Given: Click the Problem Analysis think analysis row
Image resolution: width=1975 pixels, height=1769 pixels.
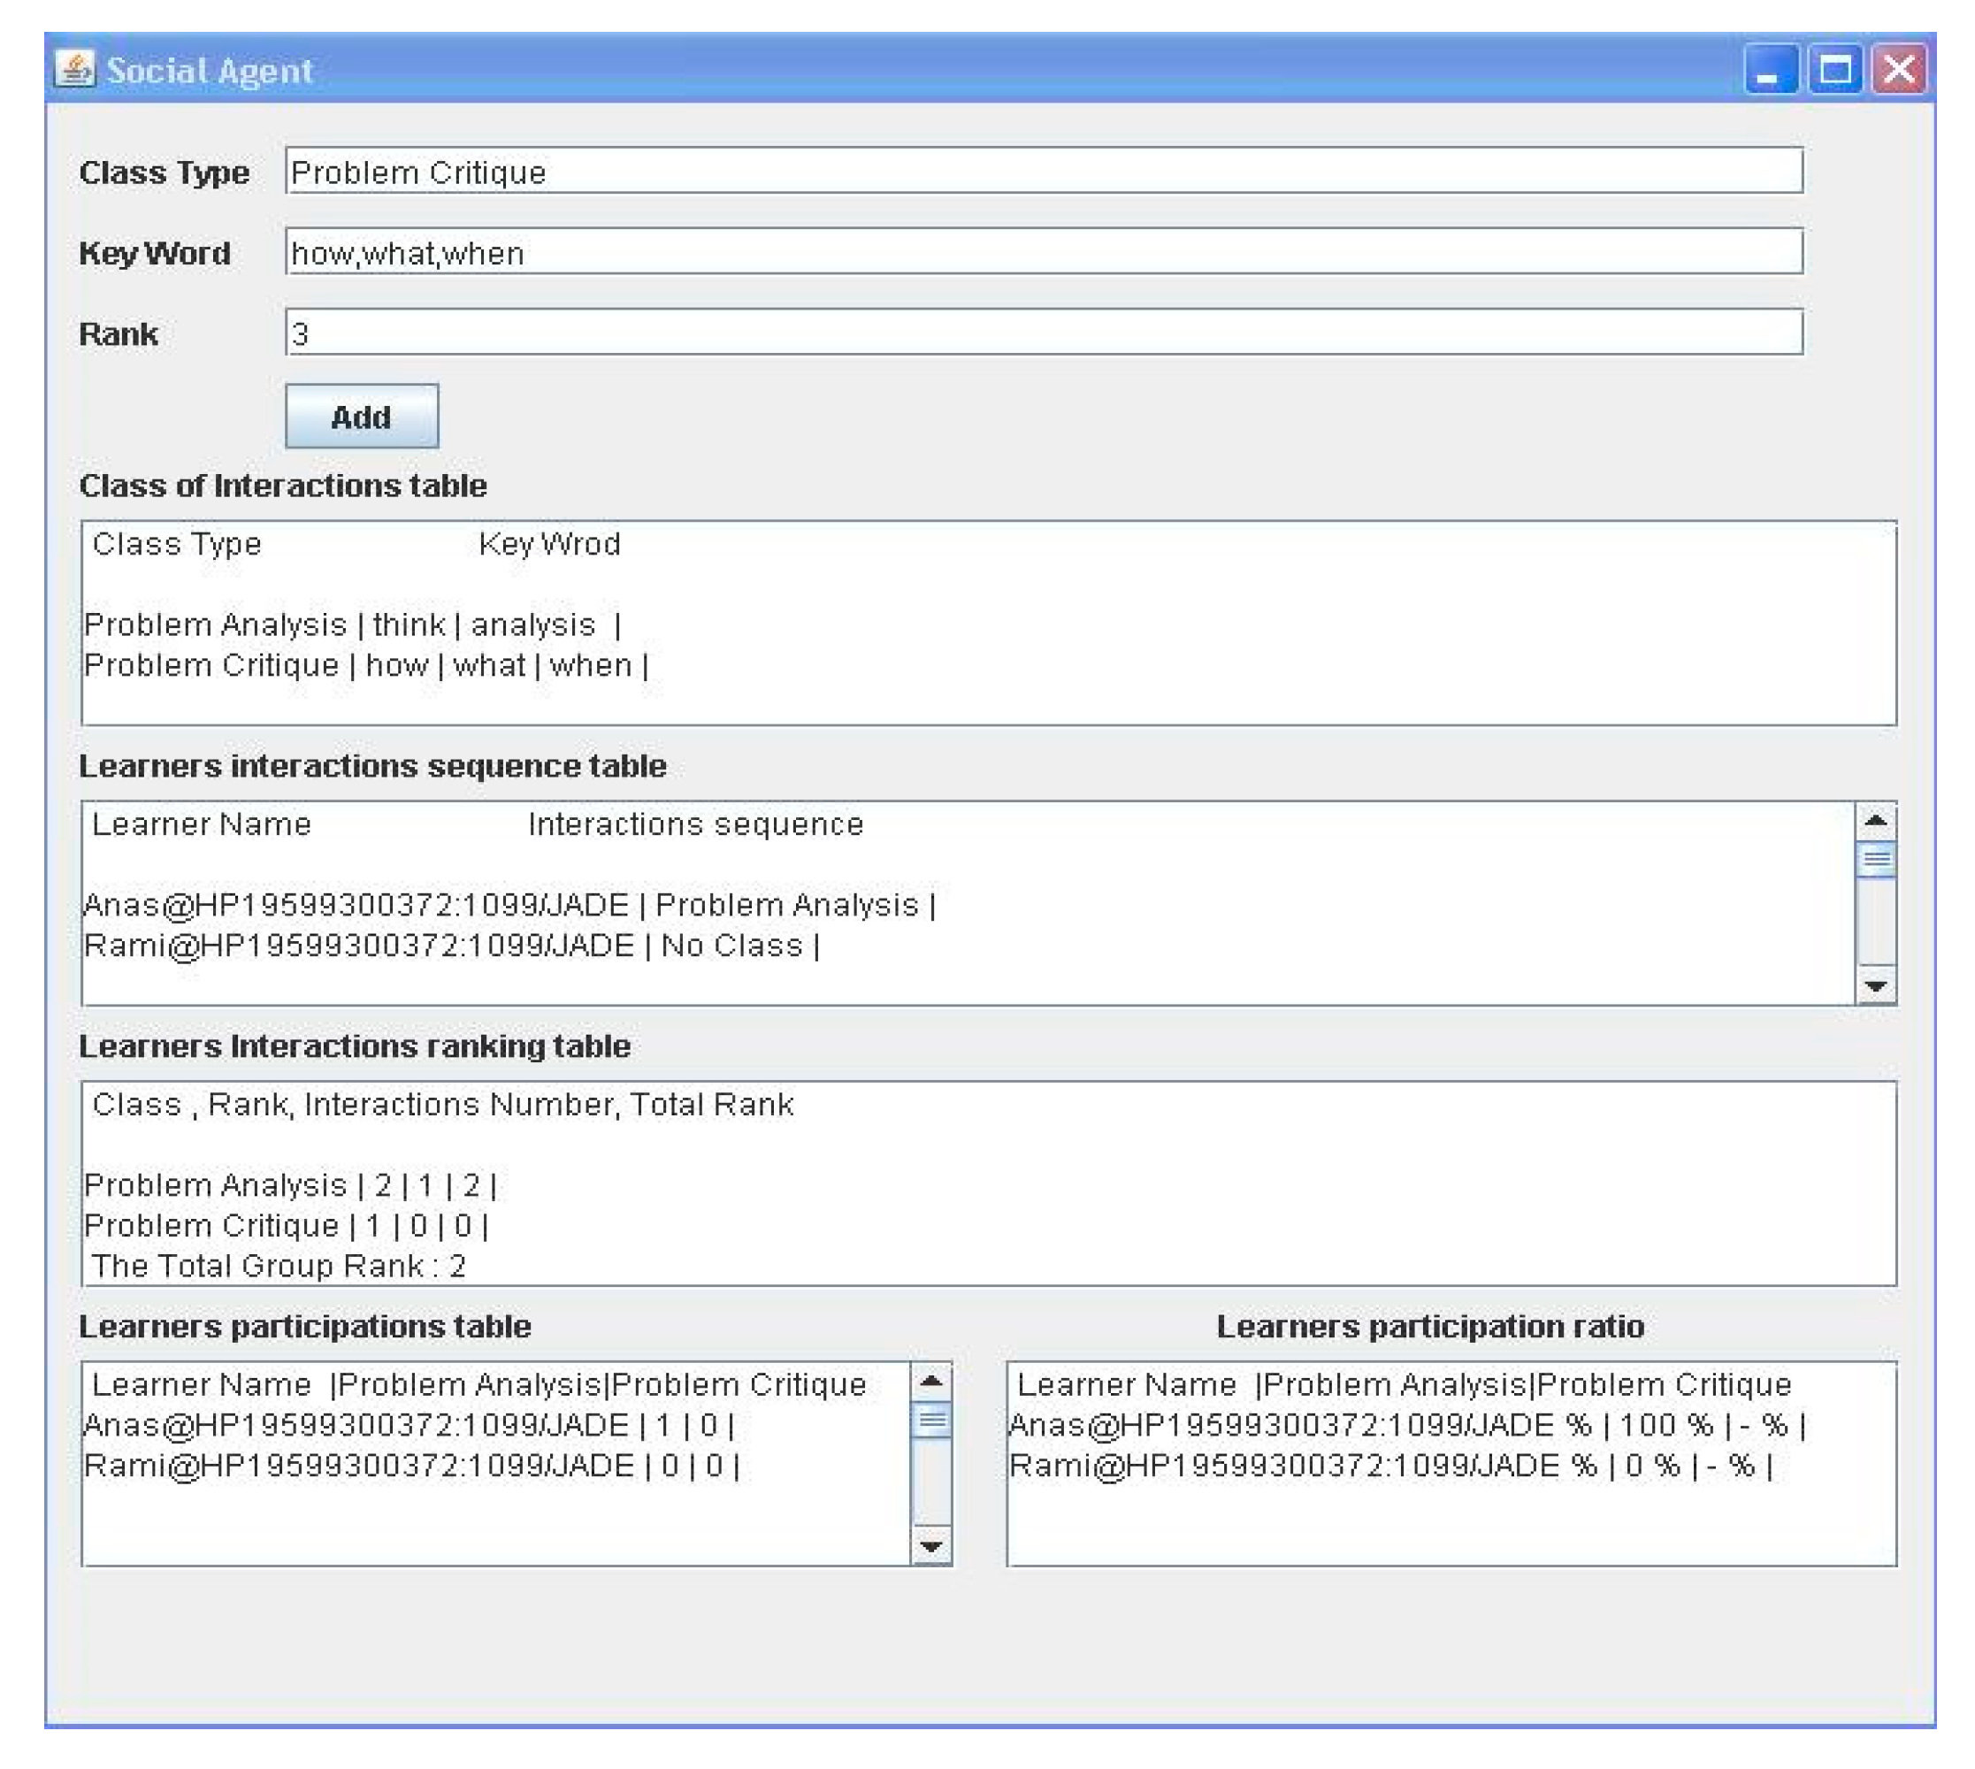Looking at the screenshot, I should pyautogui.click(x=352, y=625).
